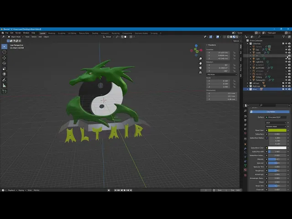Activate the Cursor tool
The width and height of the screenshot is (292, 219).
(x=4, y=52)
